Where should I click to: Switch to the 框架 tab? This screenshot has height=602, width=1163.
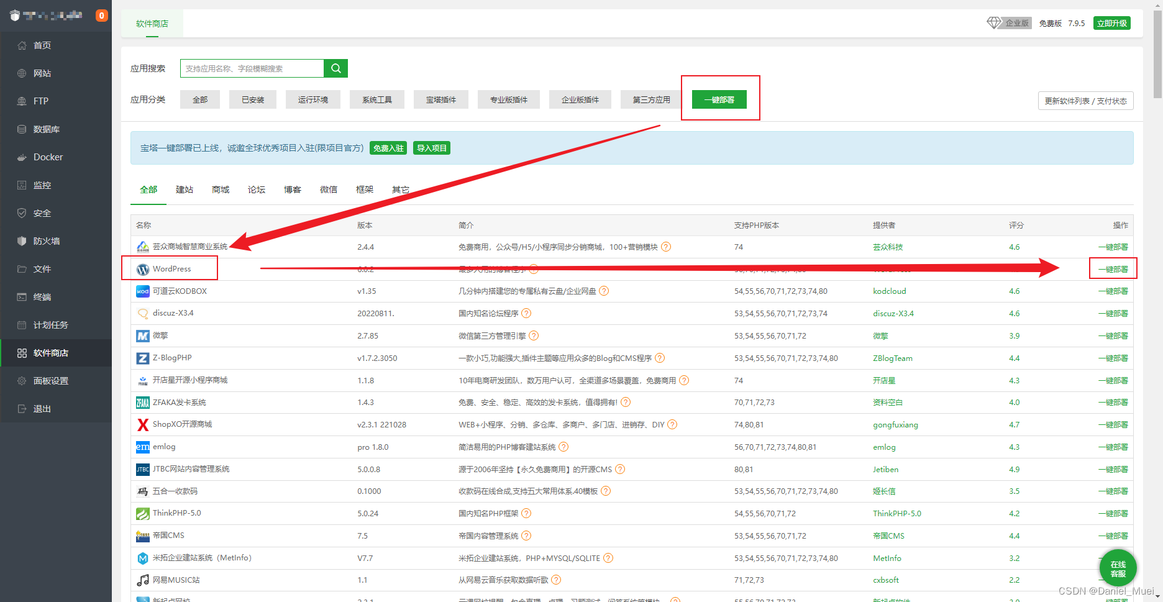[365, 189]
